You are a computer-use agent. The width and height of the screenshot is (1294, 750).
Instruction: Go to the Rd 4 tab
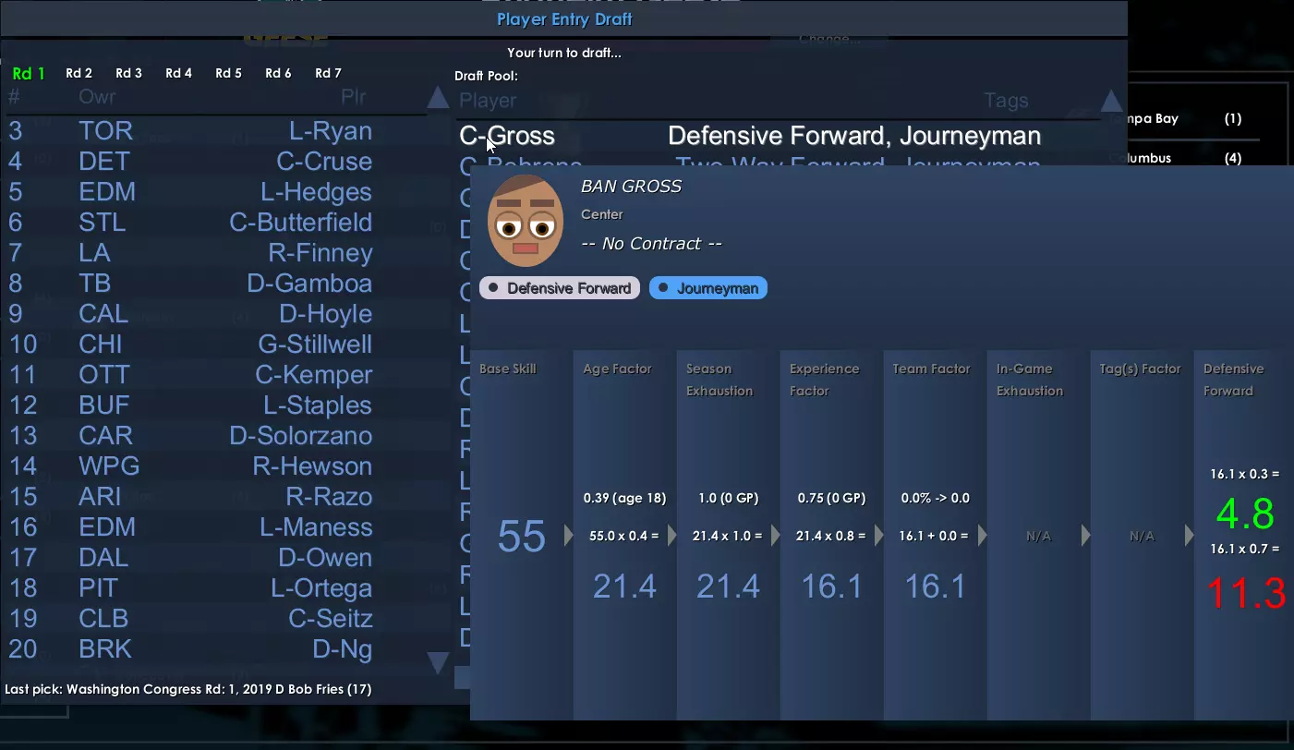[178, 74]
